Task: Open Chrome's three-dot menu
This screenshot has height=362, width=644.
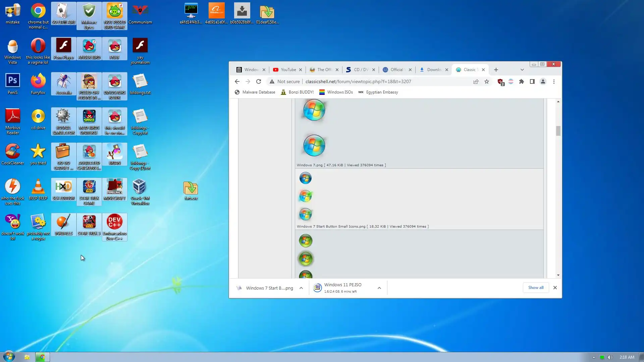Action: tap(554, 81)
